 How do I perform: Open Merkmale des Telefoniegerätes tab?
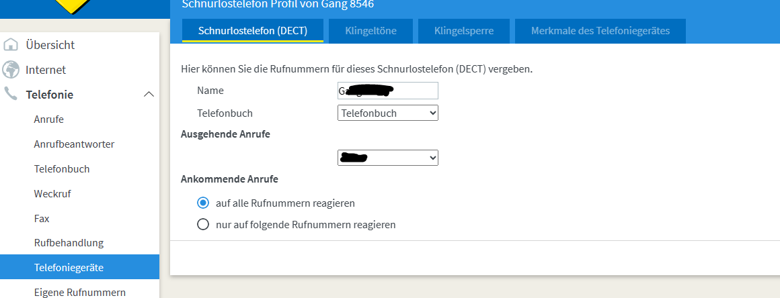tap(600, 31)
